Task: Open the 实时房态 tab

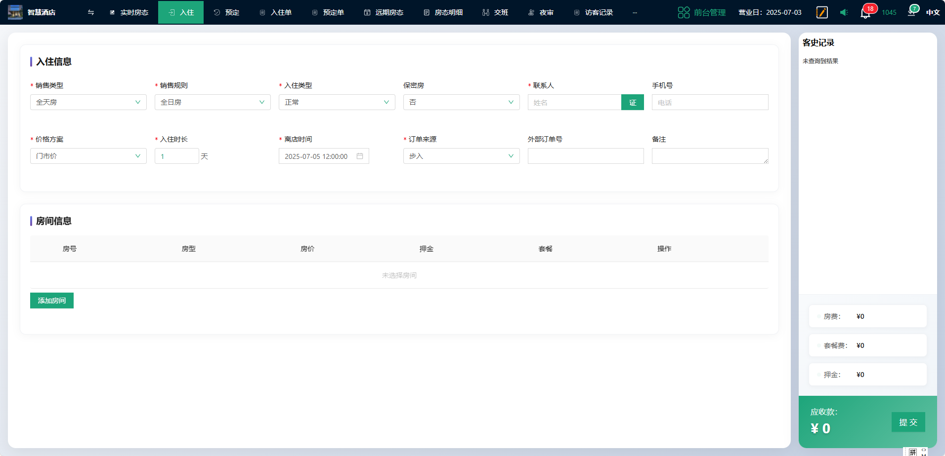Action: pos(129,12)
